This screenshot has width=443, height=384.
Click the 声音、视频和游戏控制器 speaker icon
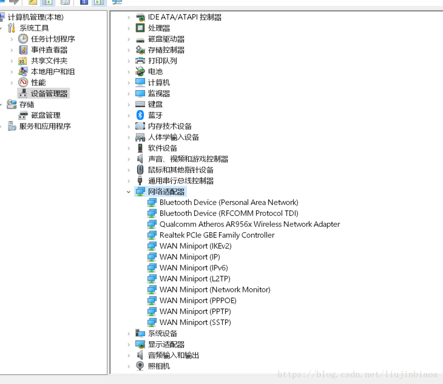coord(140,159)
